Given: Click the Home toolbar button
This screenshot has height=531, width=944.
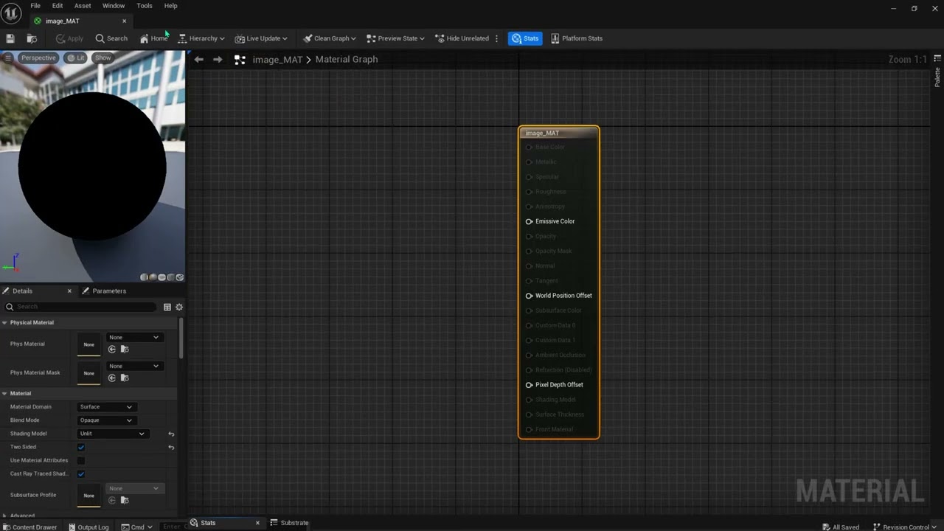Looking at the screenshot, I should (x=154, y=38).
